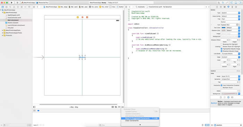Toggle the document outline button
The image size is (243, 127).
pos(34,107)
